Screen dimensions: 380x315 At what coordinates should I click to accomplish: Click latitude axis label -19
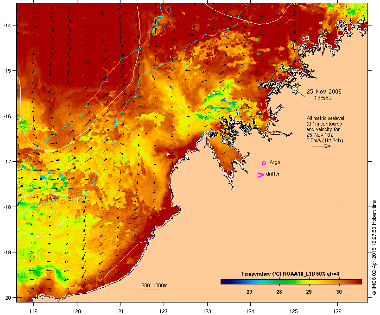(x=7, y=252)
